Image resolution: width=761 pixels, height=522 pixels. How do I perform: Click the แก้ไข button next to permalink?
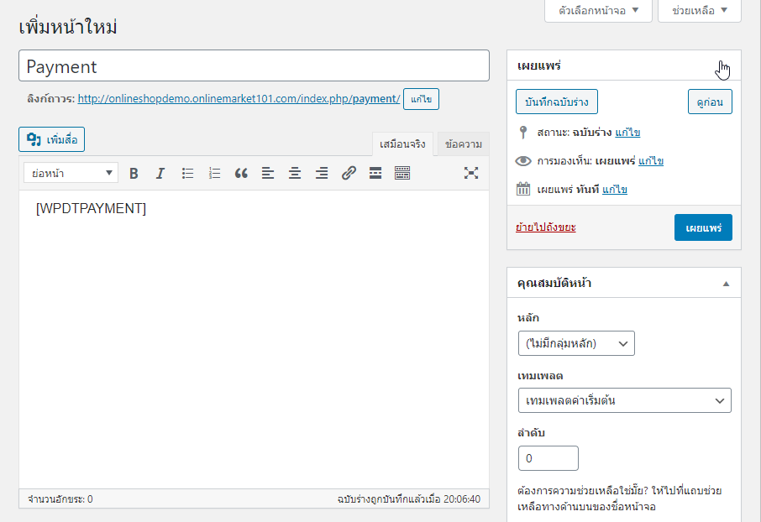point(422,99)
